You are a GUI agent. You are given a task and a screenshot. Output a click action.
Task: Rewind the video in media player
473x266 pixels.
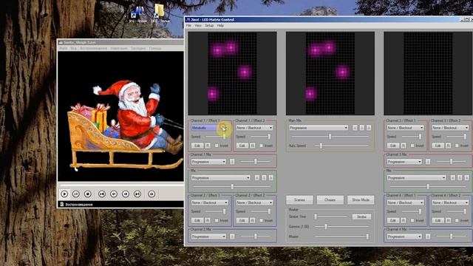(x=114, y=194)
